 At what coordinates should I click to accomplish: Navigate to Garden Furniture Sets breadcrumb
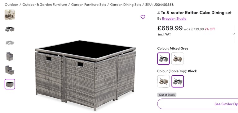[x=89, y=5]
